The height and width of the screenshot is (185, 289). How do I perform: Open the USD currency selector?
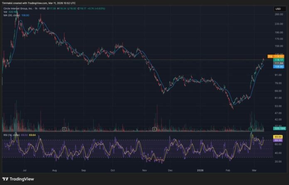(277, 8)
